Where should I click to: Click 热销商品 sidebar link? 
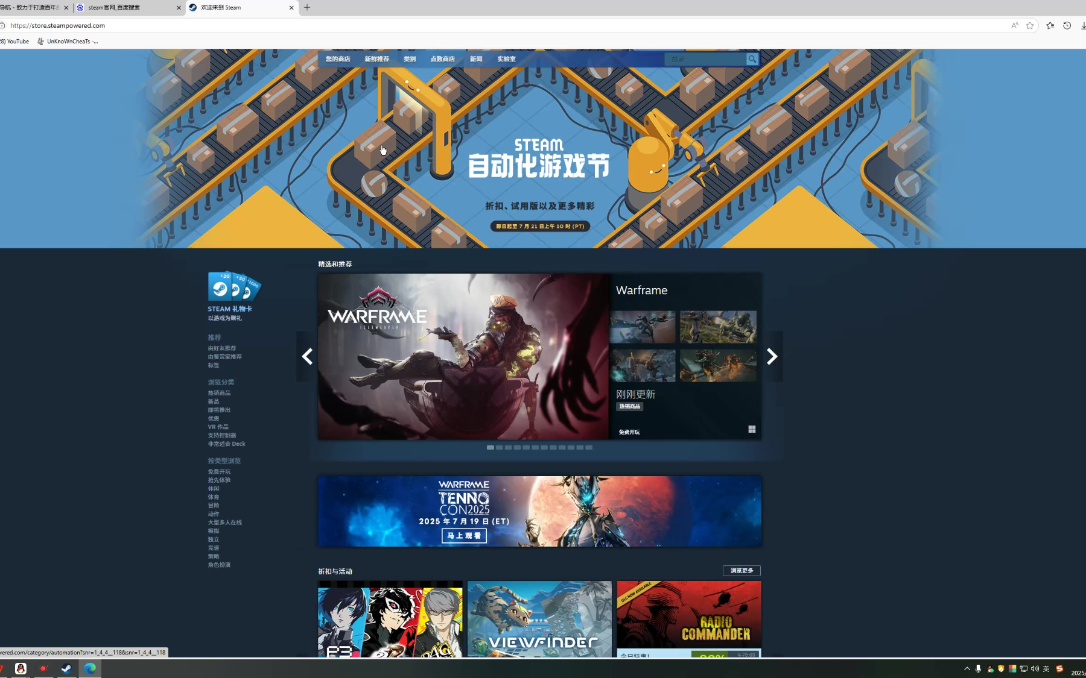[219, 393]
